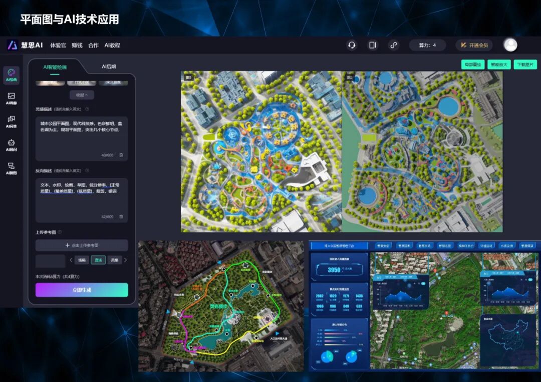The width and height of the screenshot is (541, 382).
Task: Click 点击上传参考图 upload button
Action: click(82, 245)
